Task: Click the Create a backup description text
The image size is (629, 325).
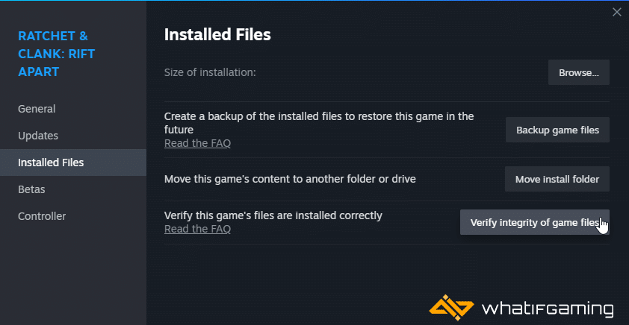Action: (319, 123)
